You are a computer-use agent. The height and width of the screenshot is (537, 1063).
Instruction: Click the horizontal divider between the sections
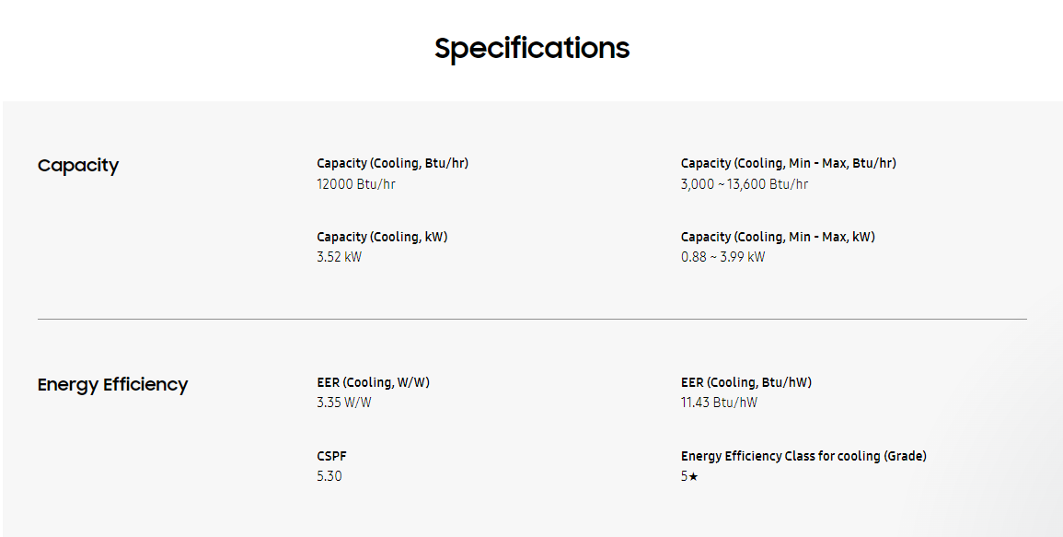pos(532,319)
